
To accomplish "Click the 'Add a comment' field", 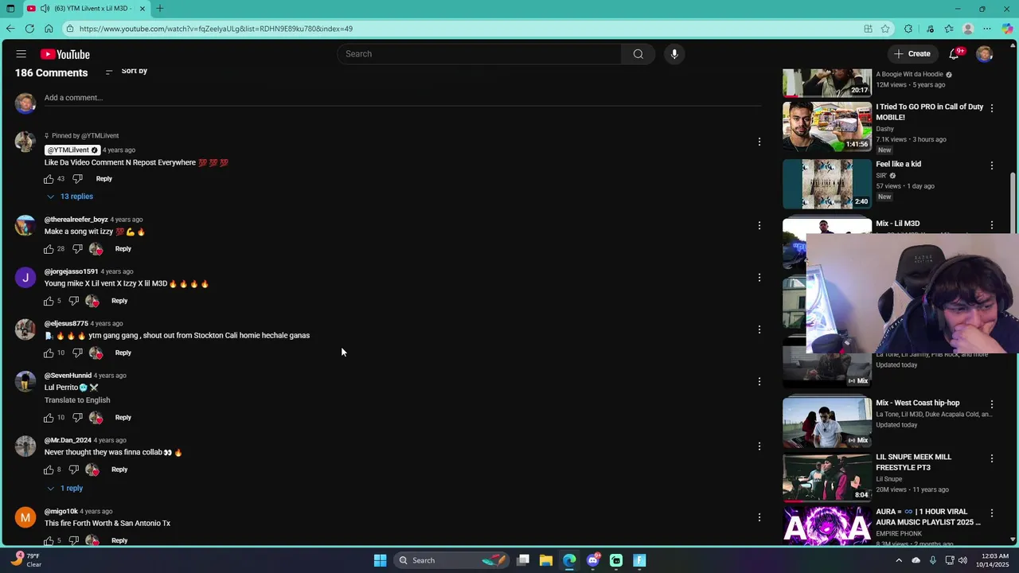I will [x=402, y=98].
